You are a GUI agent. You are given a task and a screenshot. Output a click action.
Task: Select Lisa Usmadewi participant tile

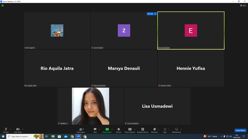coord(157,106)
